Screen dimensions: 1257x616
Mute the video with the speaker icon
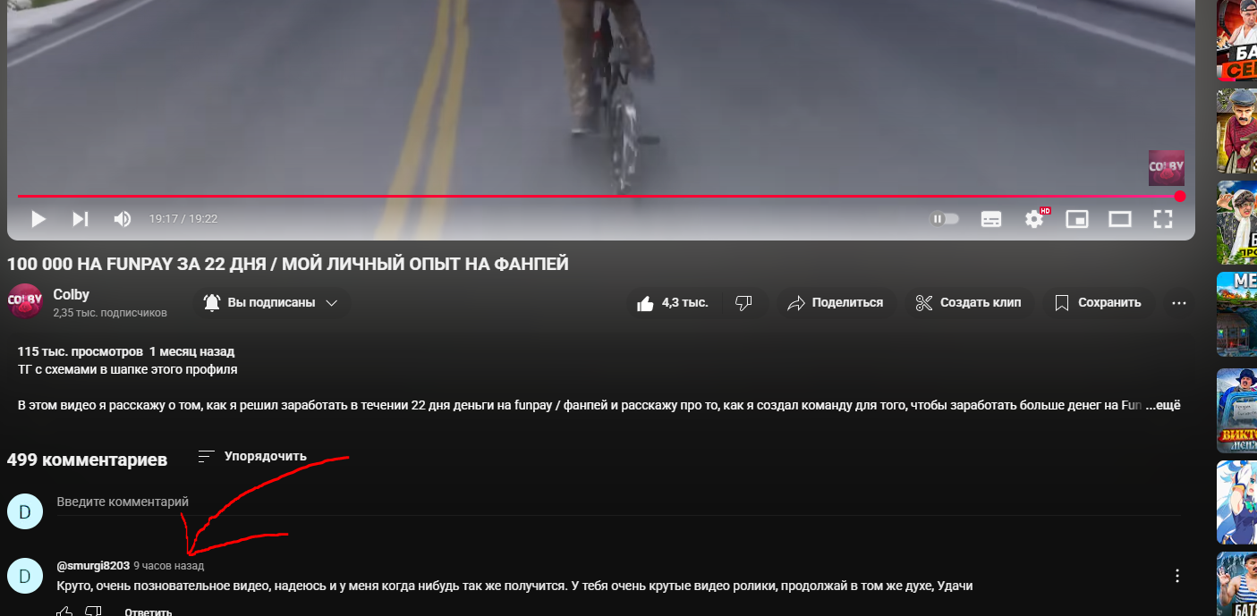123,219
